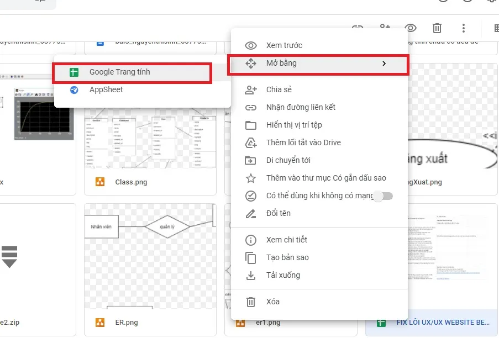
Task: Select Xem trước in the context menu
Action: click(284, 45)
